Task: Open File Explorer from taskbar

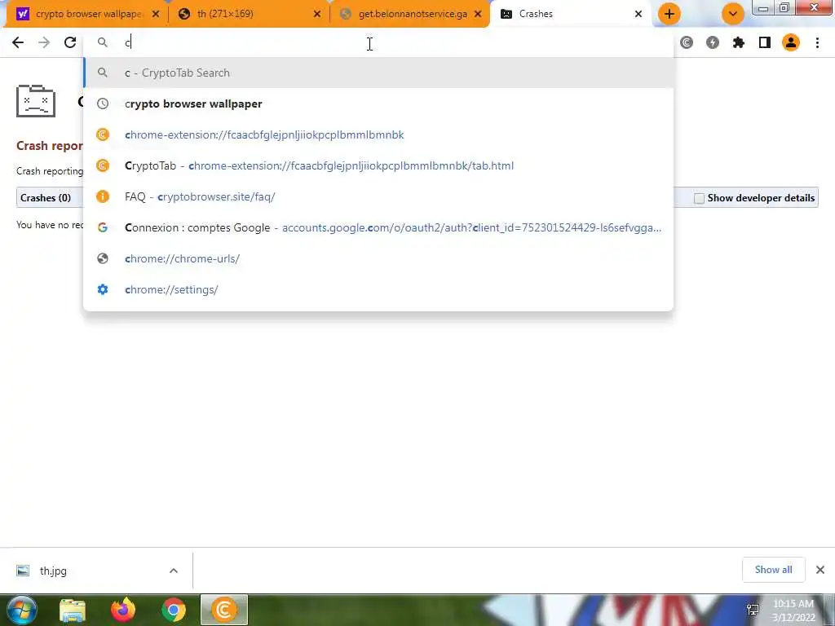Action: (73, 610)
